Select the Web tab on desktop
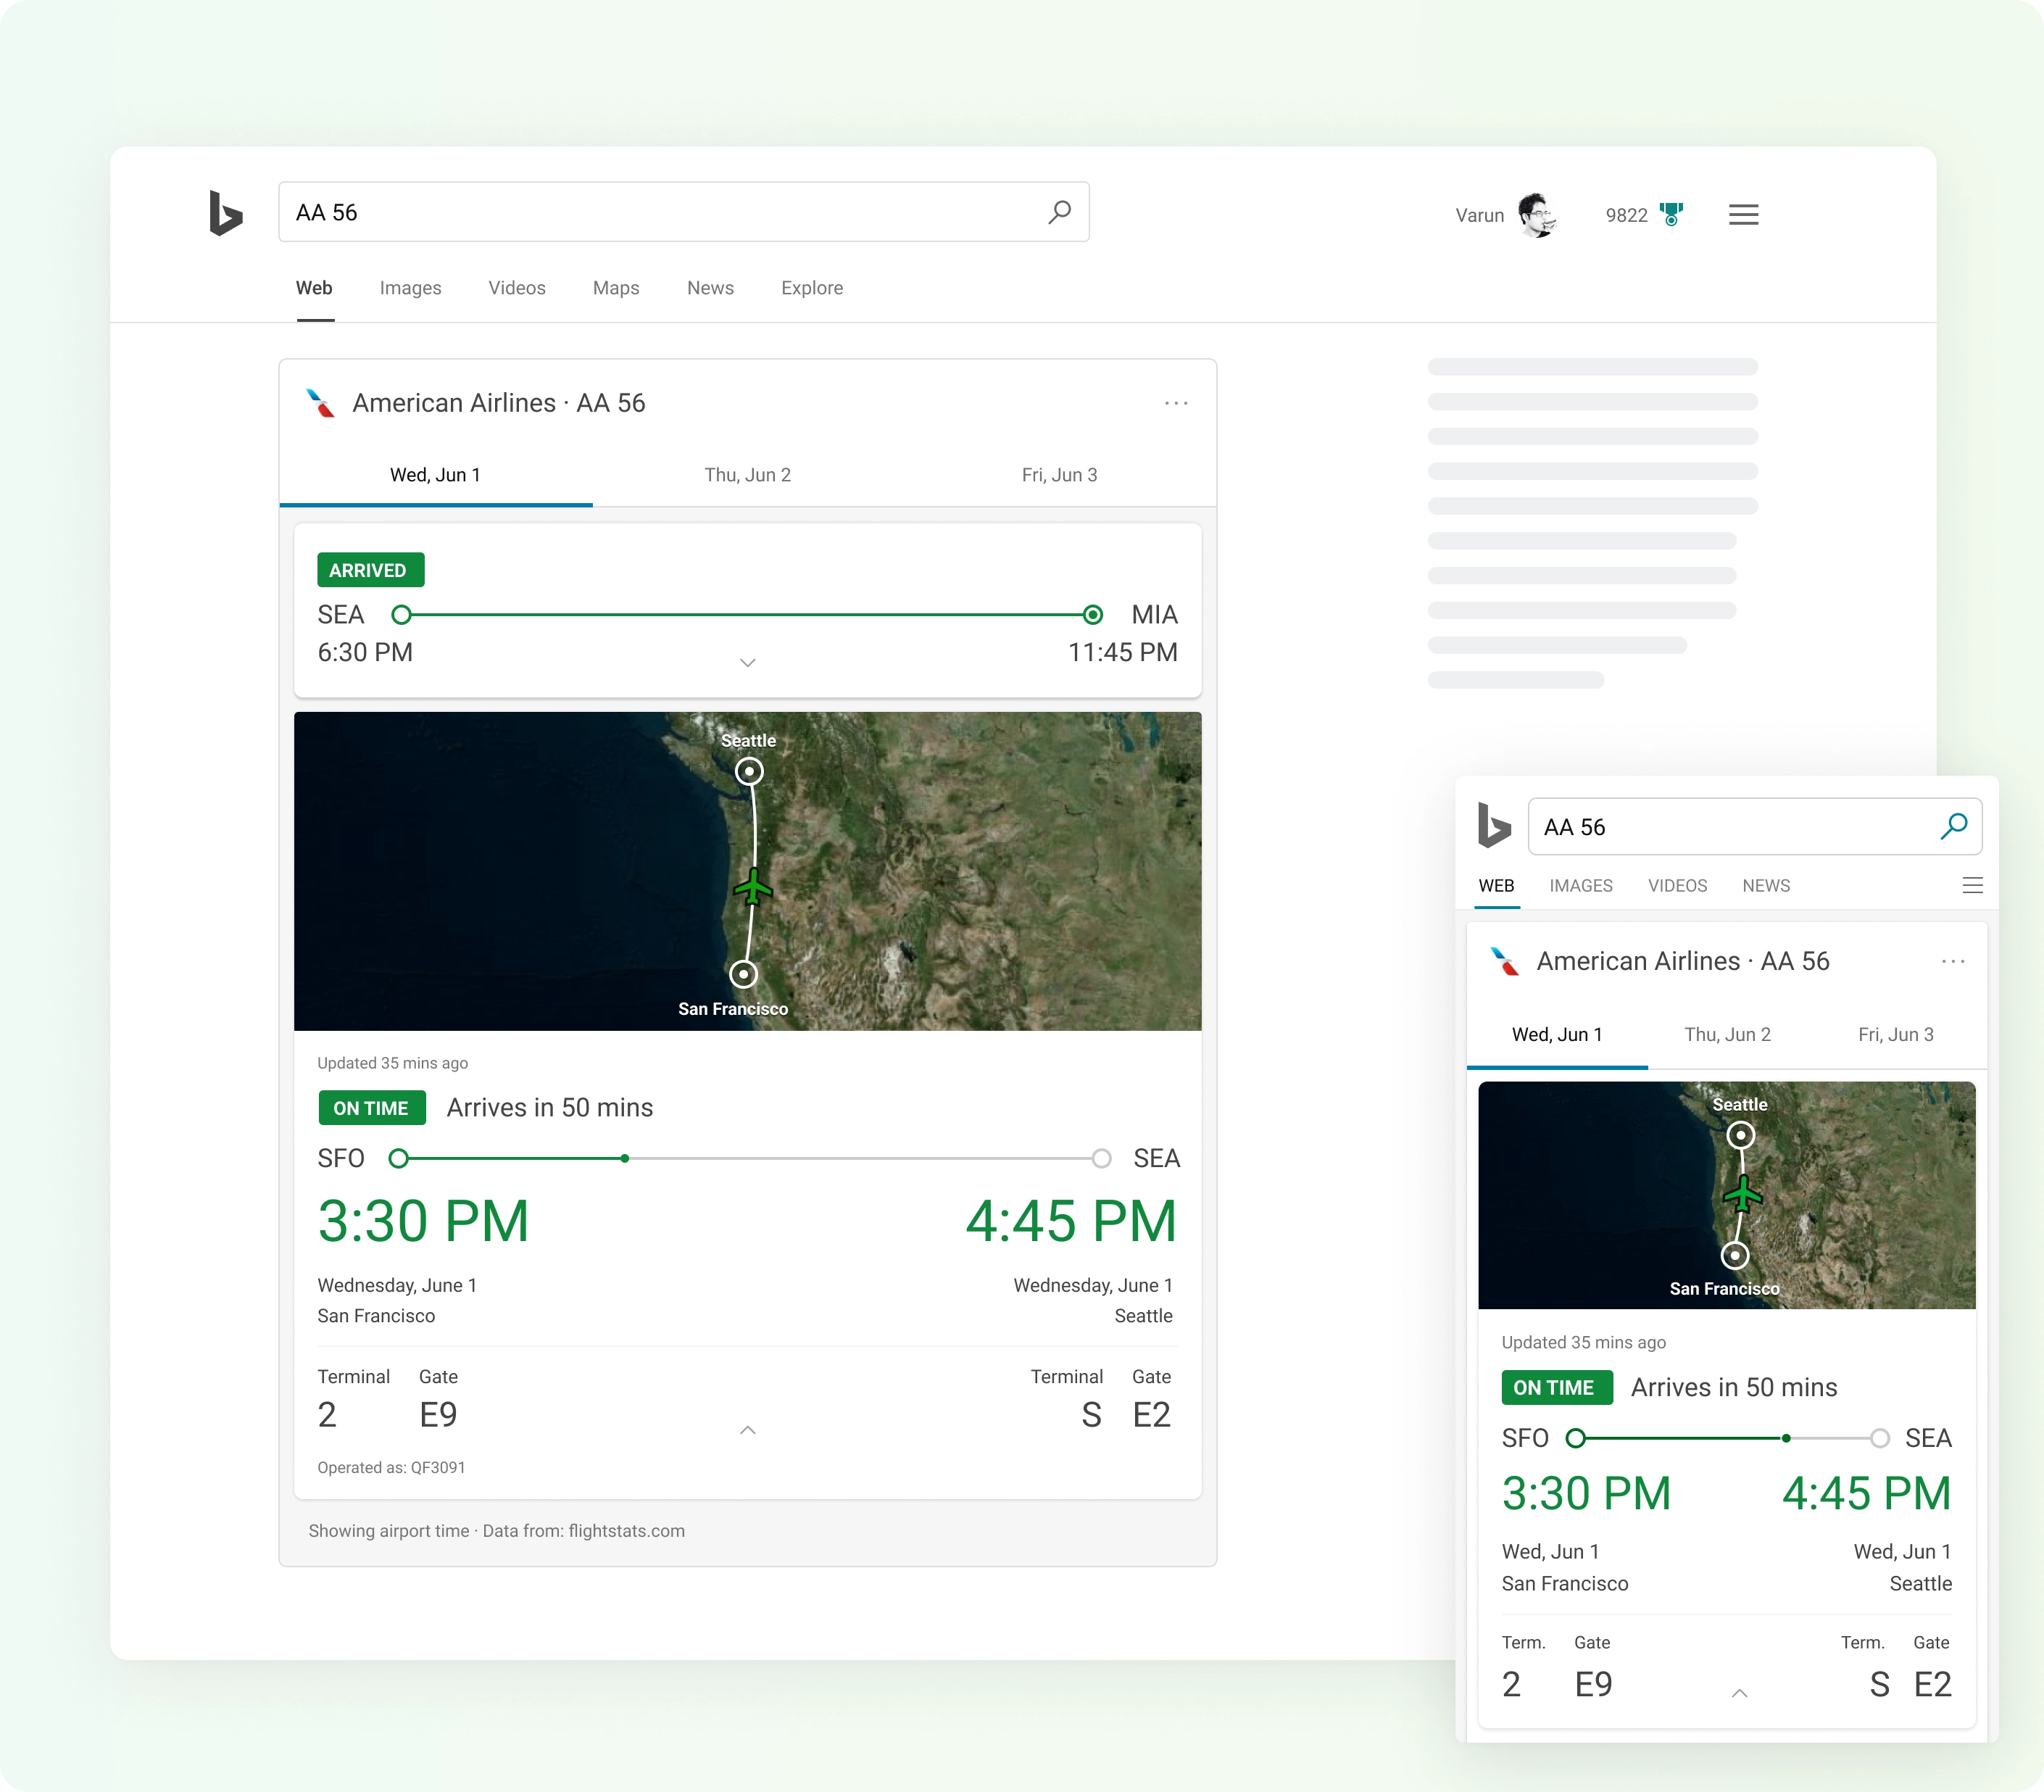 [314, 288]
